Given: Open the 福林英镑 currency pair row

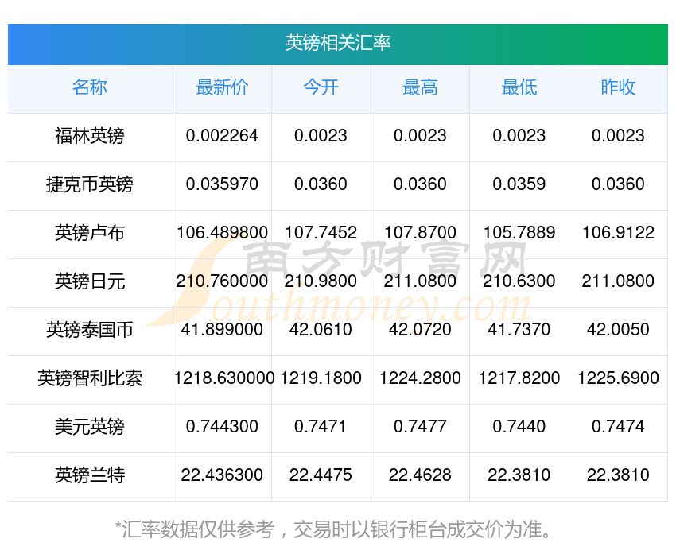Looking at the screenshot, I should click(90, 136).
